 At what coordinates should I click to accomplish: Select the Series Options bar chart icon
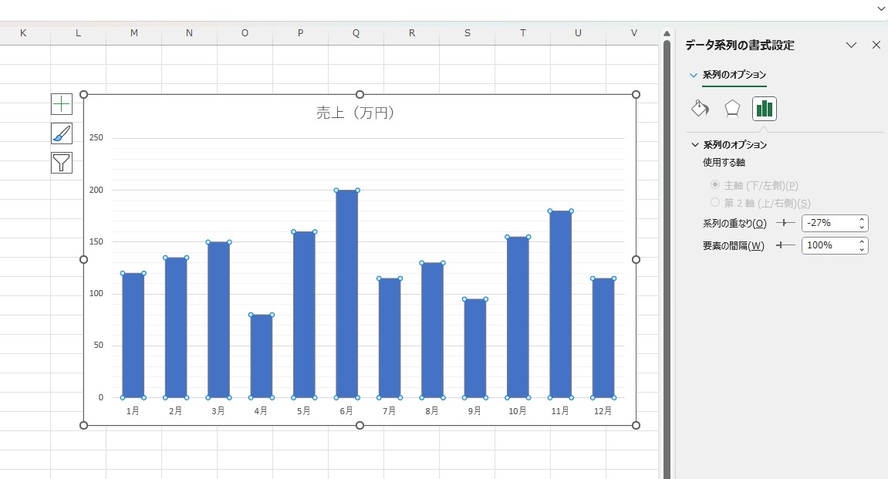[x=764, y=109]
